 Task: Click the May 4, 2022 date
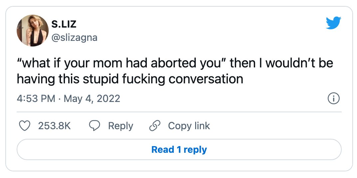[92, 99]
